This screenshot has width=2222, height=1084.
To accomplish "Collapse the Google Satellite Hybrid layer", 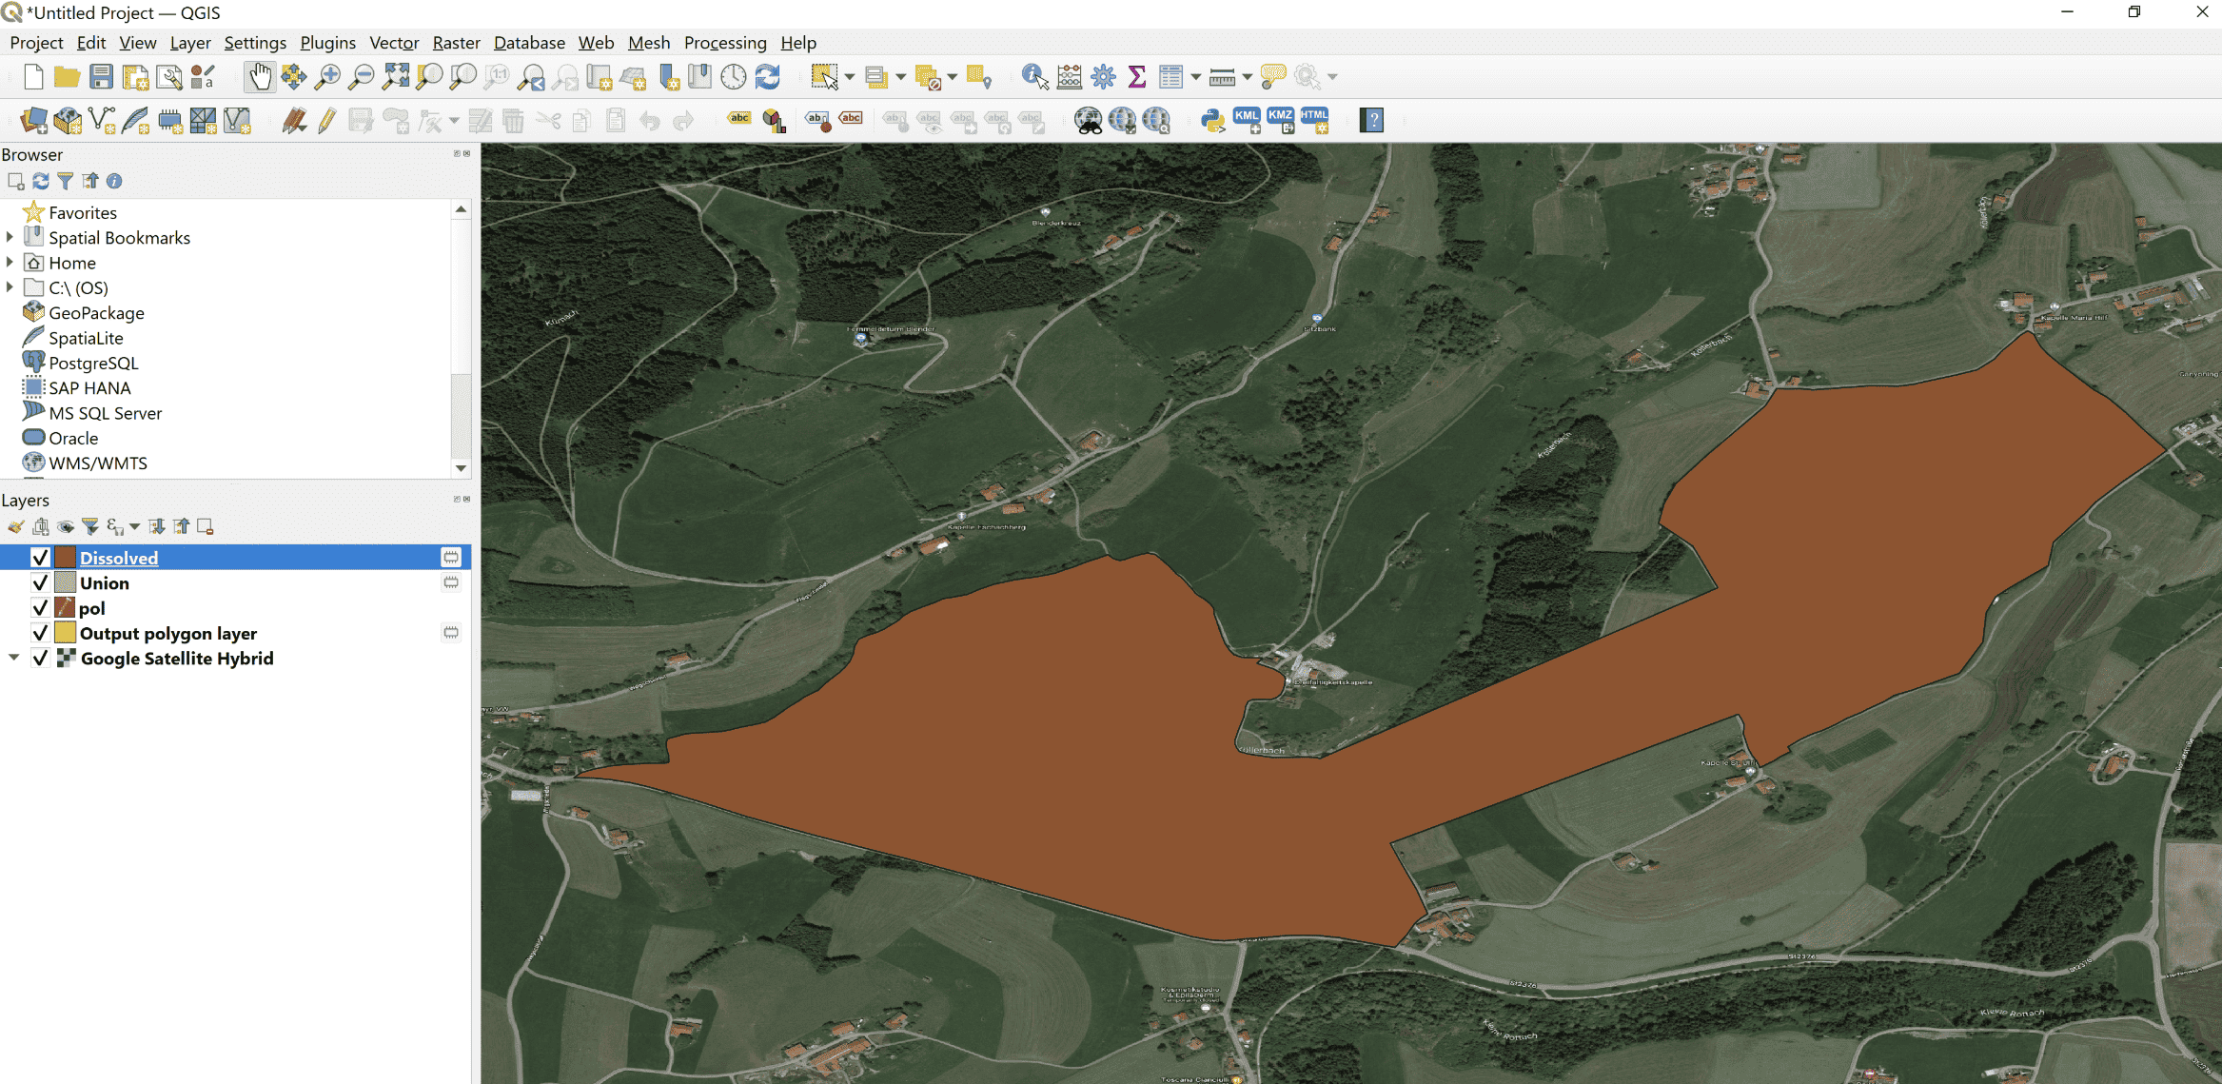I will (x=13, y=658).
